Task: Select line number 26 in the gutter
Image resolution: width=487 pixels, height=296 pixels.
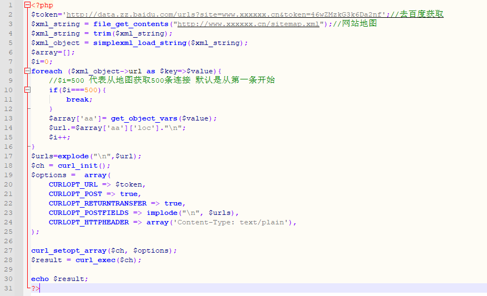Action: pos(9,241)
